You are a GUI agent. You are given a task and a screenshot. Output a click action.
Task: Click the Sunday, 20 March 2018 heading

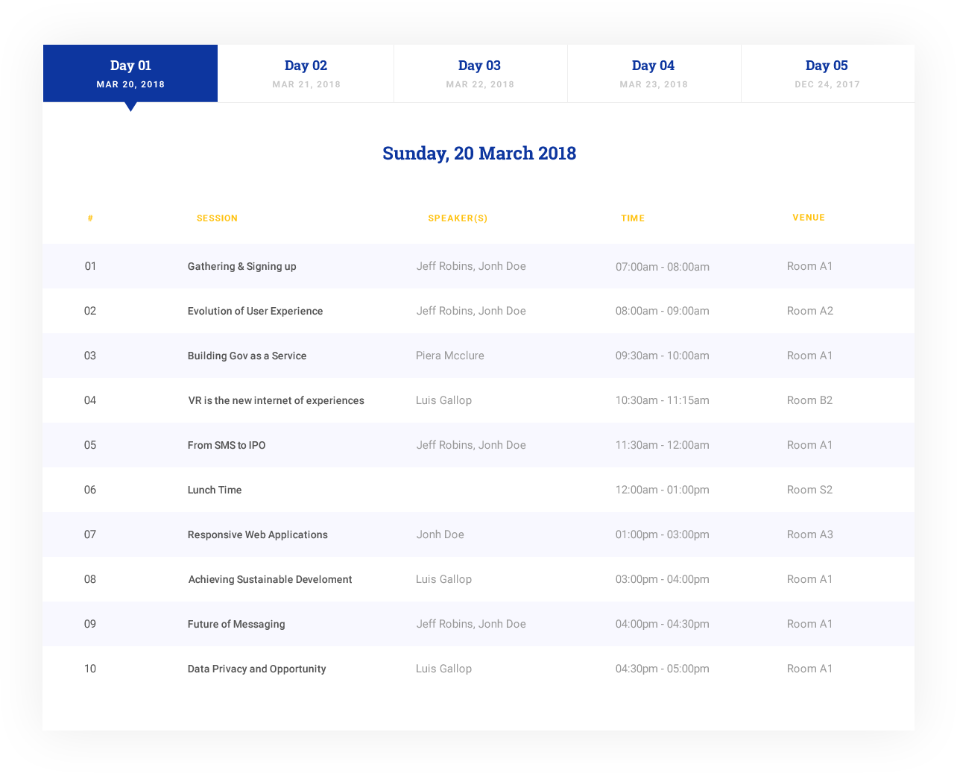[x=479, y=153]
